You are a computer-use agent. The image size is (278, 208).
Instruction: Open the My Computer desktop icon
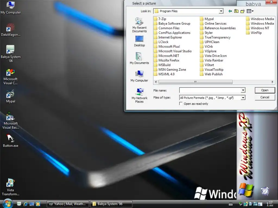[11, 8]
